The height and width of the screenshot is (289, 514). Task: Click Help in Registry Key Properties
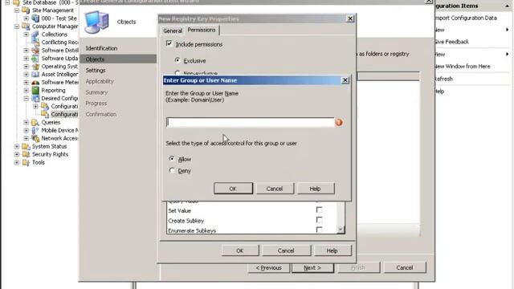point(332,250)
